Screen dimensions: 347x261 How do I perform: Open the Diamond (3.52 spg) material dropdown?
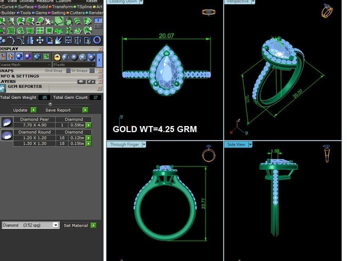pos(30,225)
